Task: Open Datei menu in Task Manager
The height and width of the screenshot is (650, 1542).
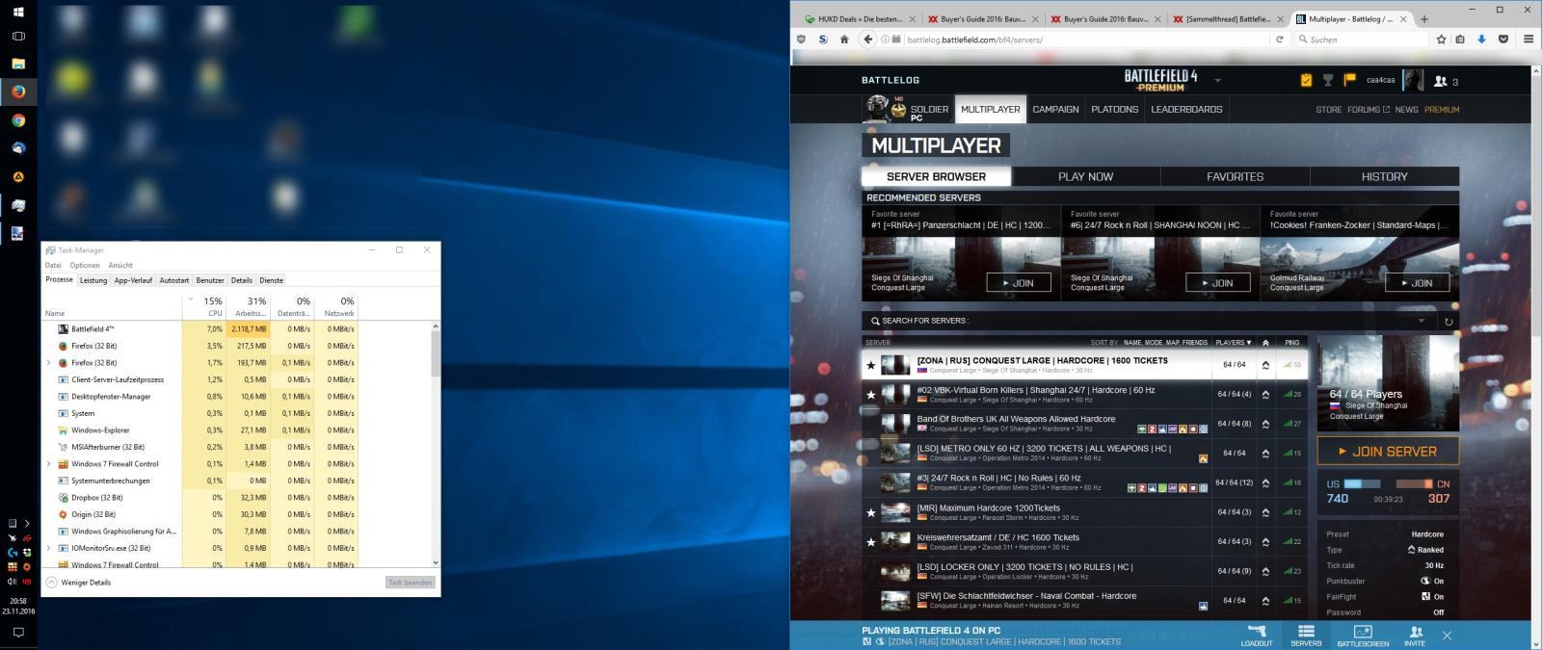Action: coord(53,266)
